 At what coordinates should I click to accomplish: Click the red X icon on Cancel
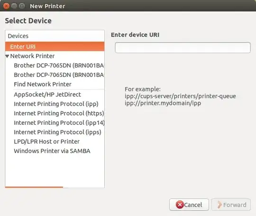point(180,205)
